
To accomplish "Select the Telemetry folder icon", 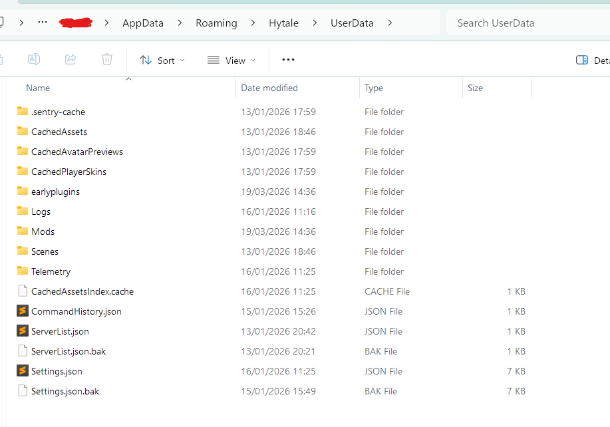I will 23,271.
